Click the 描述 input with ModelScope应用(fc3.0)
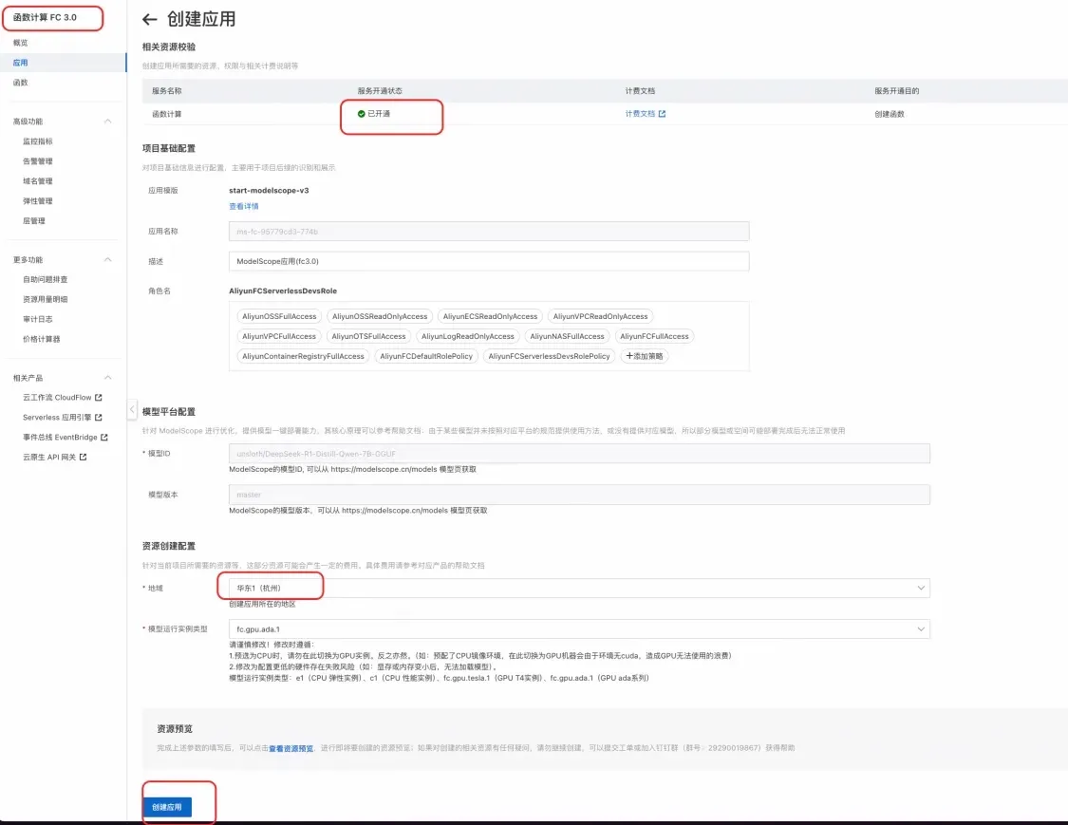Image resolution: width=1068 pixels, height=825 pixels. pos(489,261)
